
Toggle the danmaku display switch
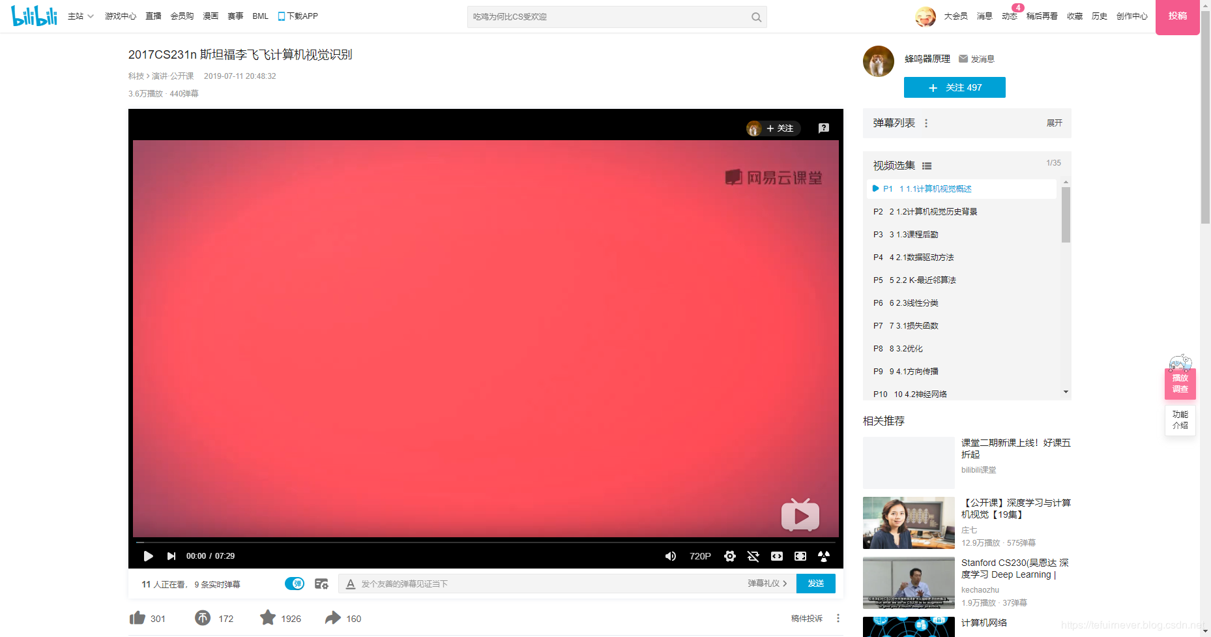(295, 584)
